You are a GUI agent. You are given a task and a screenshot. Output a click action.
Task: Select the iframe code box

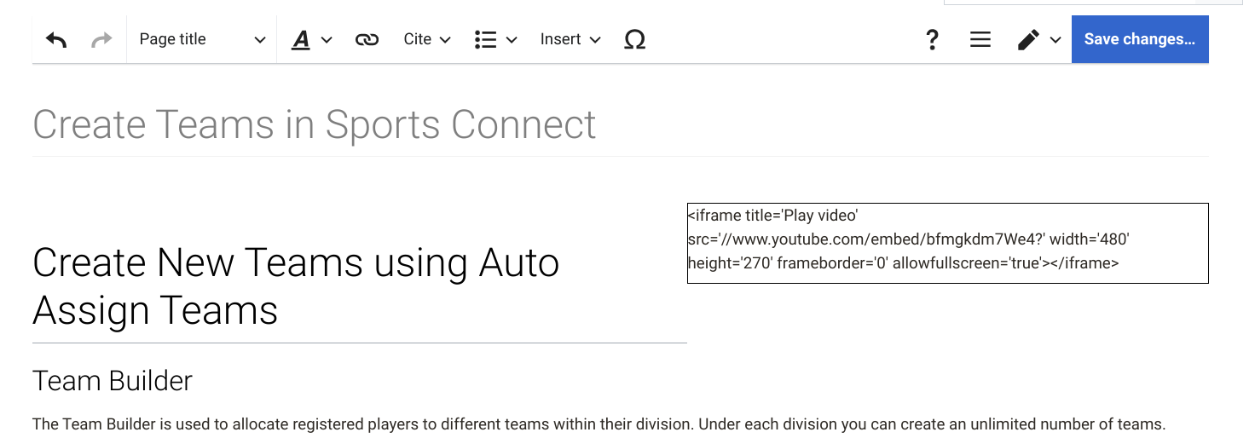(947, 242)
